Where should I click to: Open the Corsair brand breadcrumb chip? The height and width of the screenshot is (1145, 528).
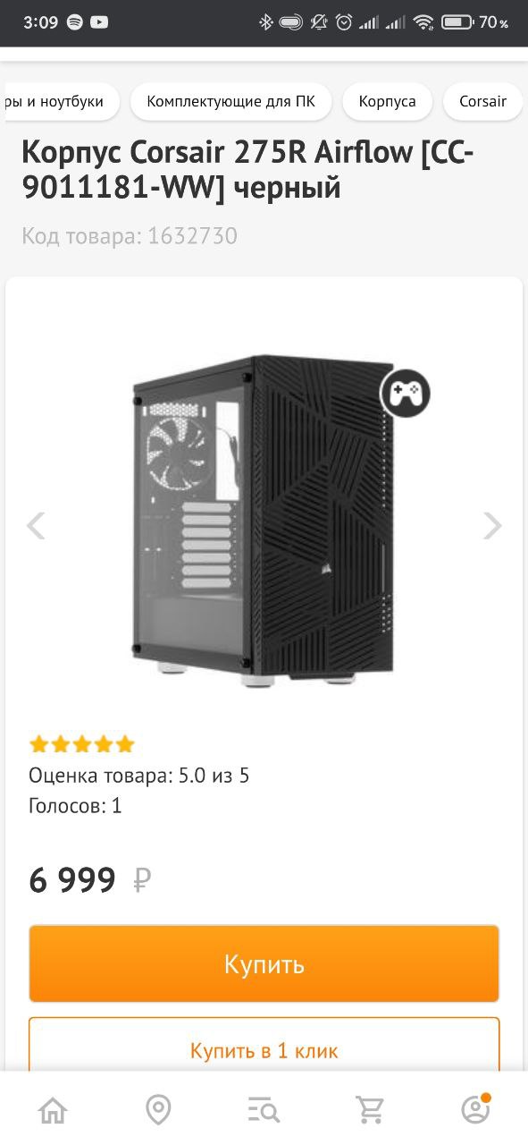tap(483, 102)
